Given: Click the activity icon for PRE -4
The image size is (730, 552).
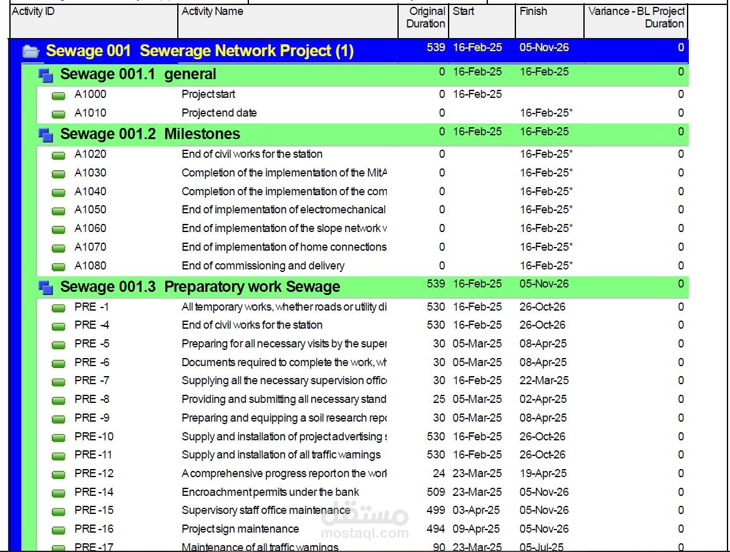Looking at the screenshot, I should click(58, 326).
